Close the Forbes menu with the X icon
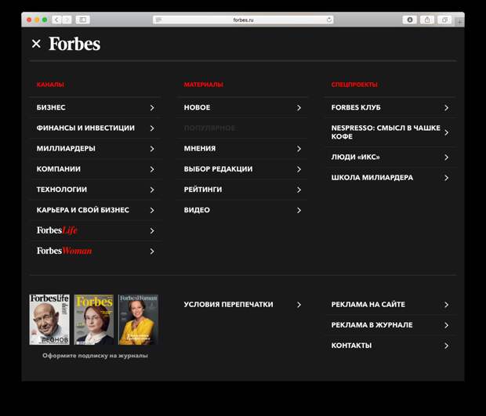 (36, 44)
